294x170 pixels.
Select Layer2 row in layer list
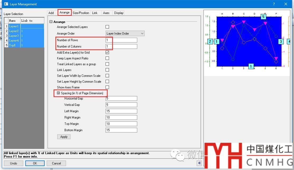24,31
